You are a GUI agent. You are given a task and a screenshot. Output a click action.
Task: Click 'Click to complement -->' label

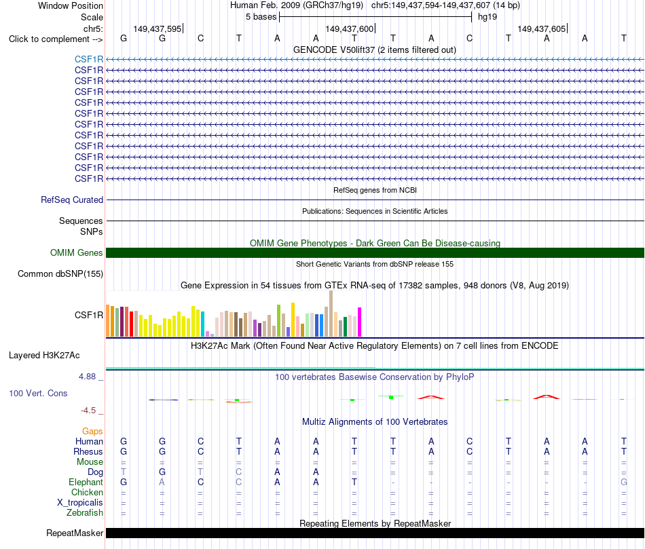(56, 39)
